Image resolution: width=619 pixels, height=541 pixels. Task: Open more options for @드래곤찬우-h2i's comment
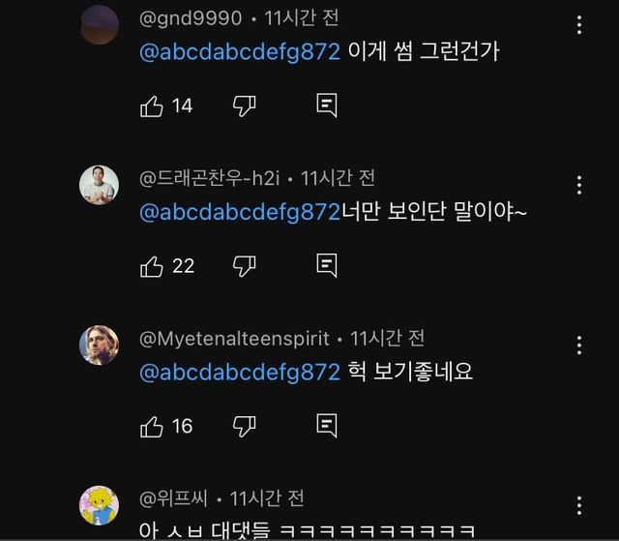click(x=579, y=185)
